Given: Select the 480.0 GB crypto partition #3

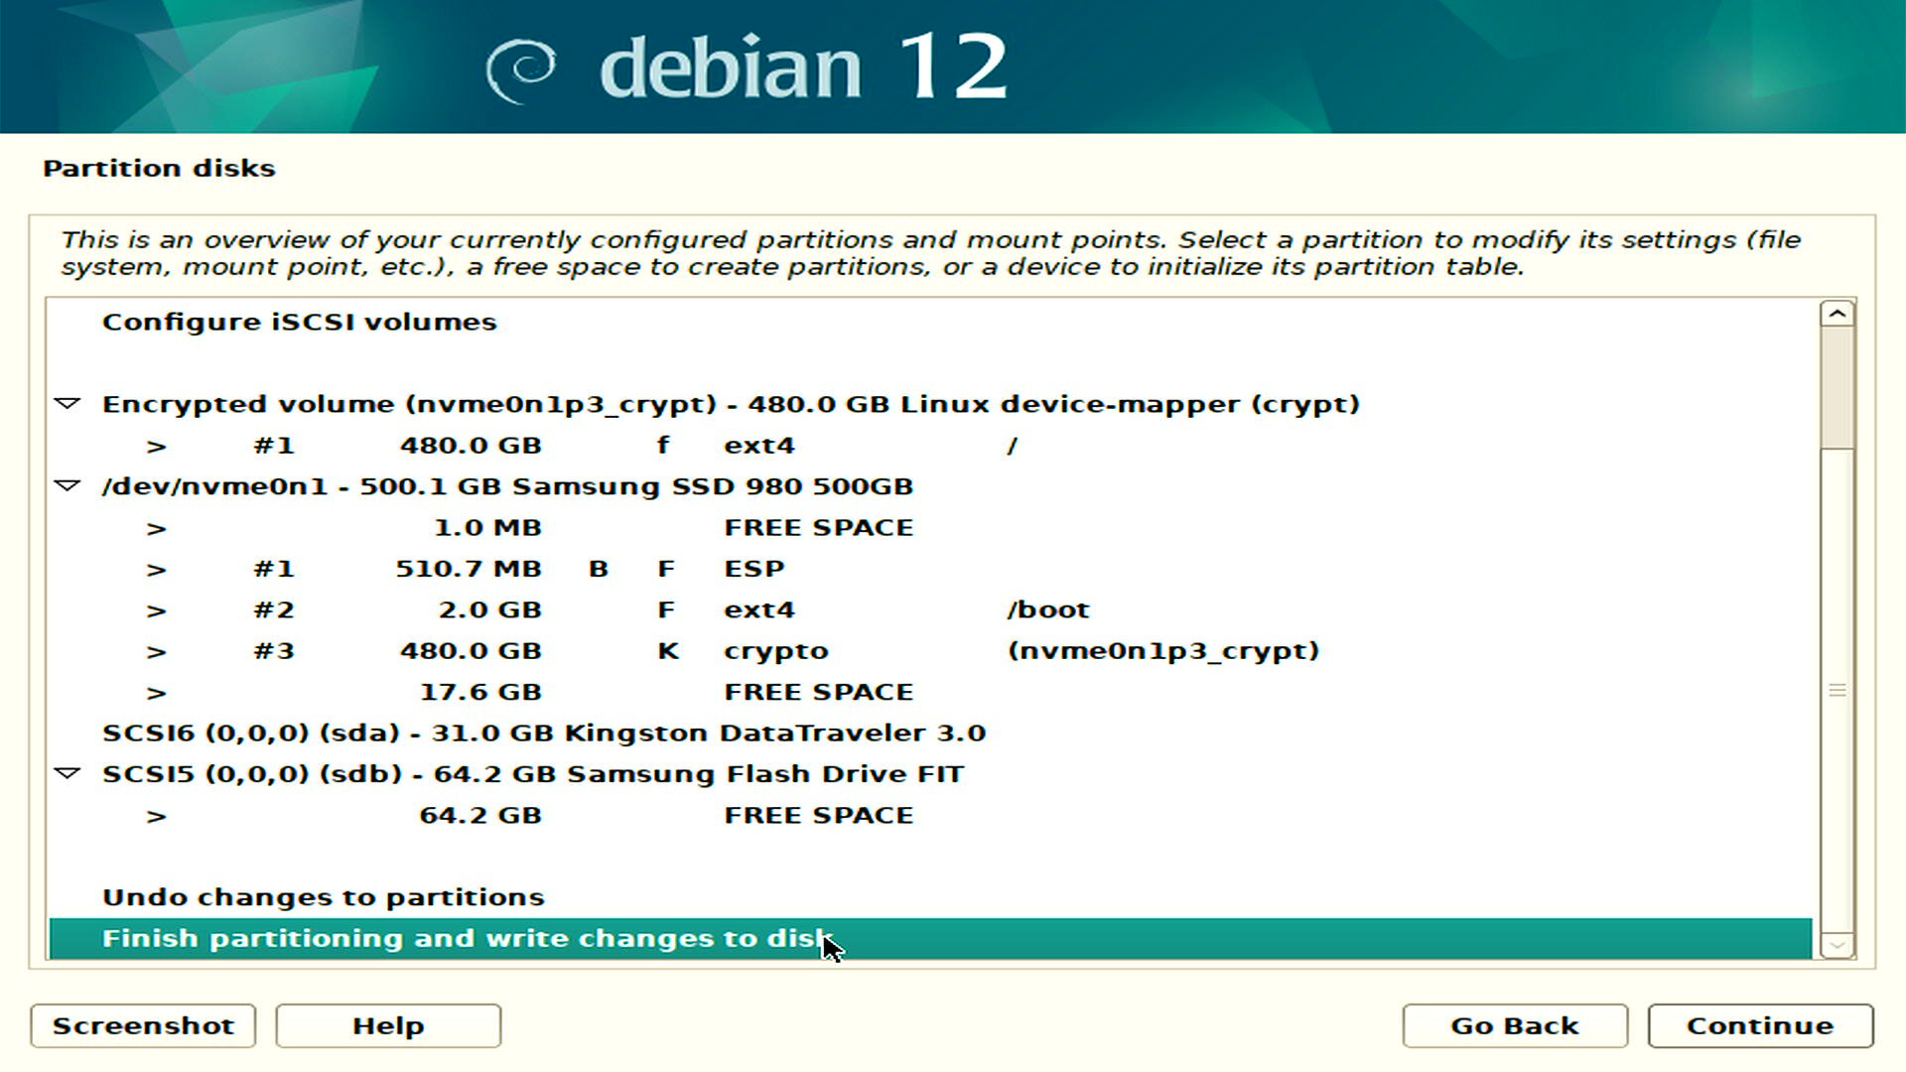Looking at the screenshot, I should pyautogui.click(x=930, y=651).
